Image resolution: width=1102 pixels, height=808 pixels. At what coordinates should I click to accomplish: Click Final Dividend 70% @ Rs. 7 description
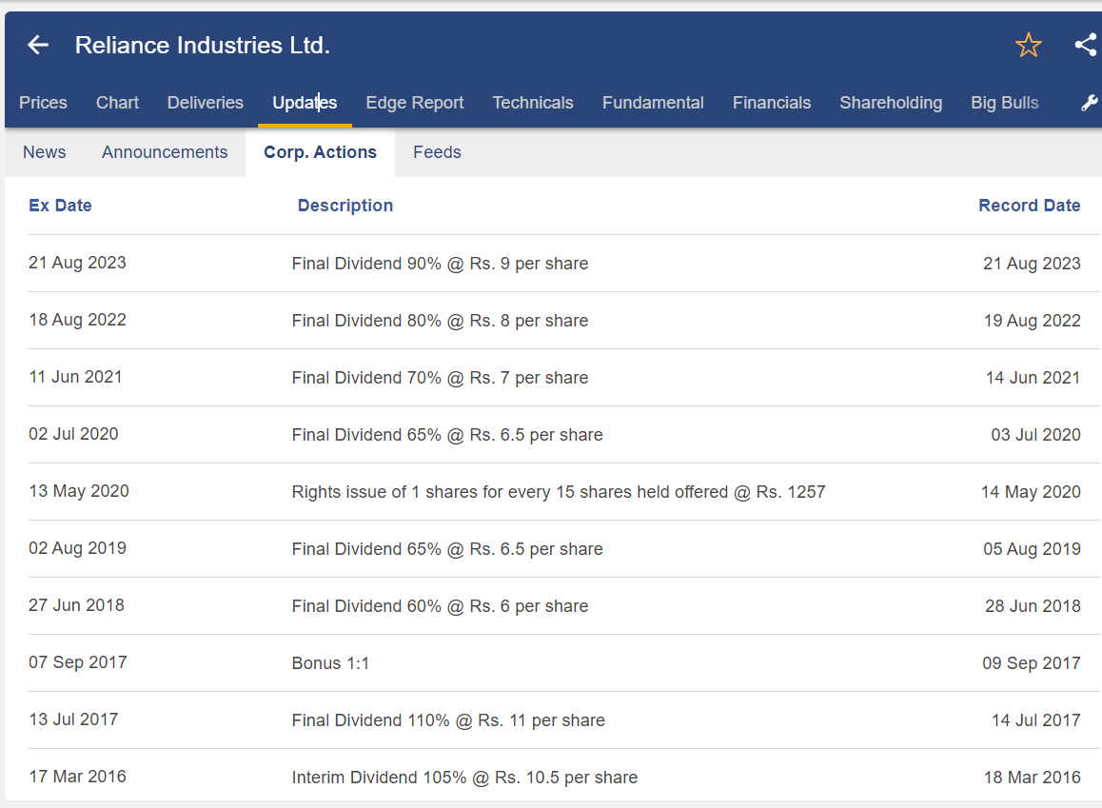(440, 377)
